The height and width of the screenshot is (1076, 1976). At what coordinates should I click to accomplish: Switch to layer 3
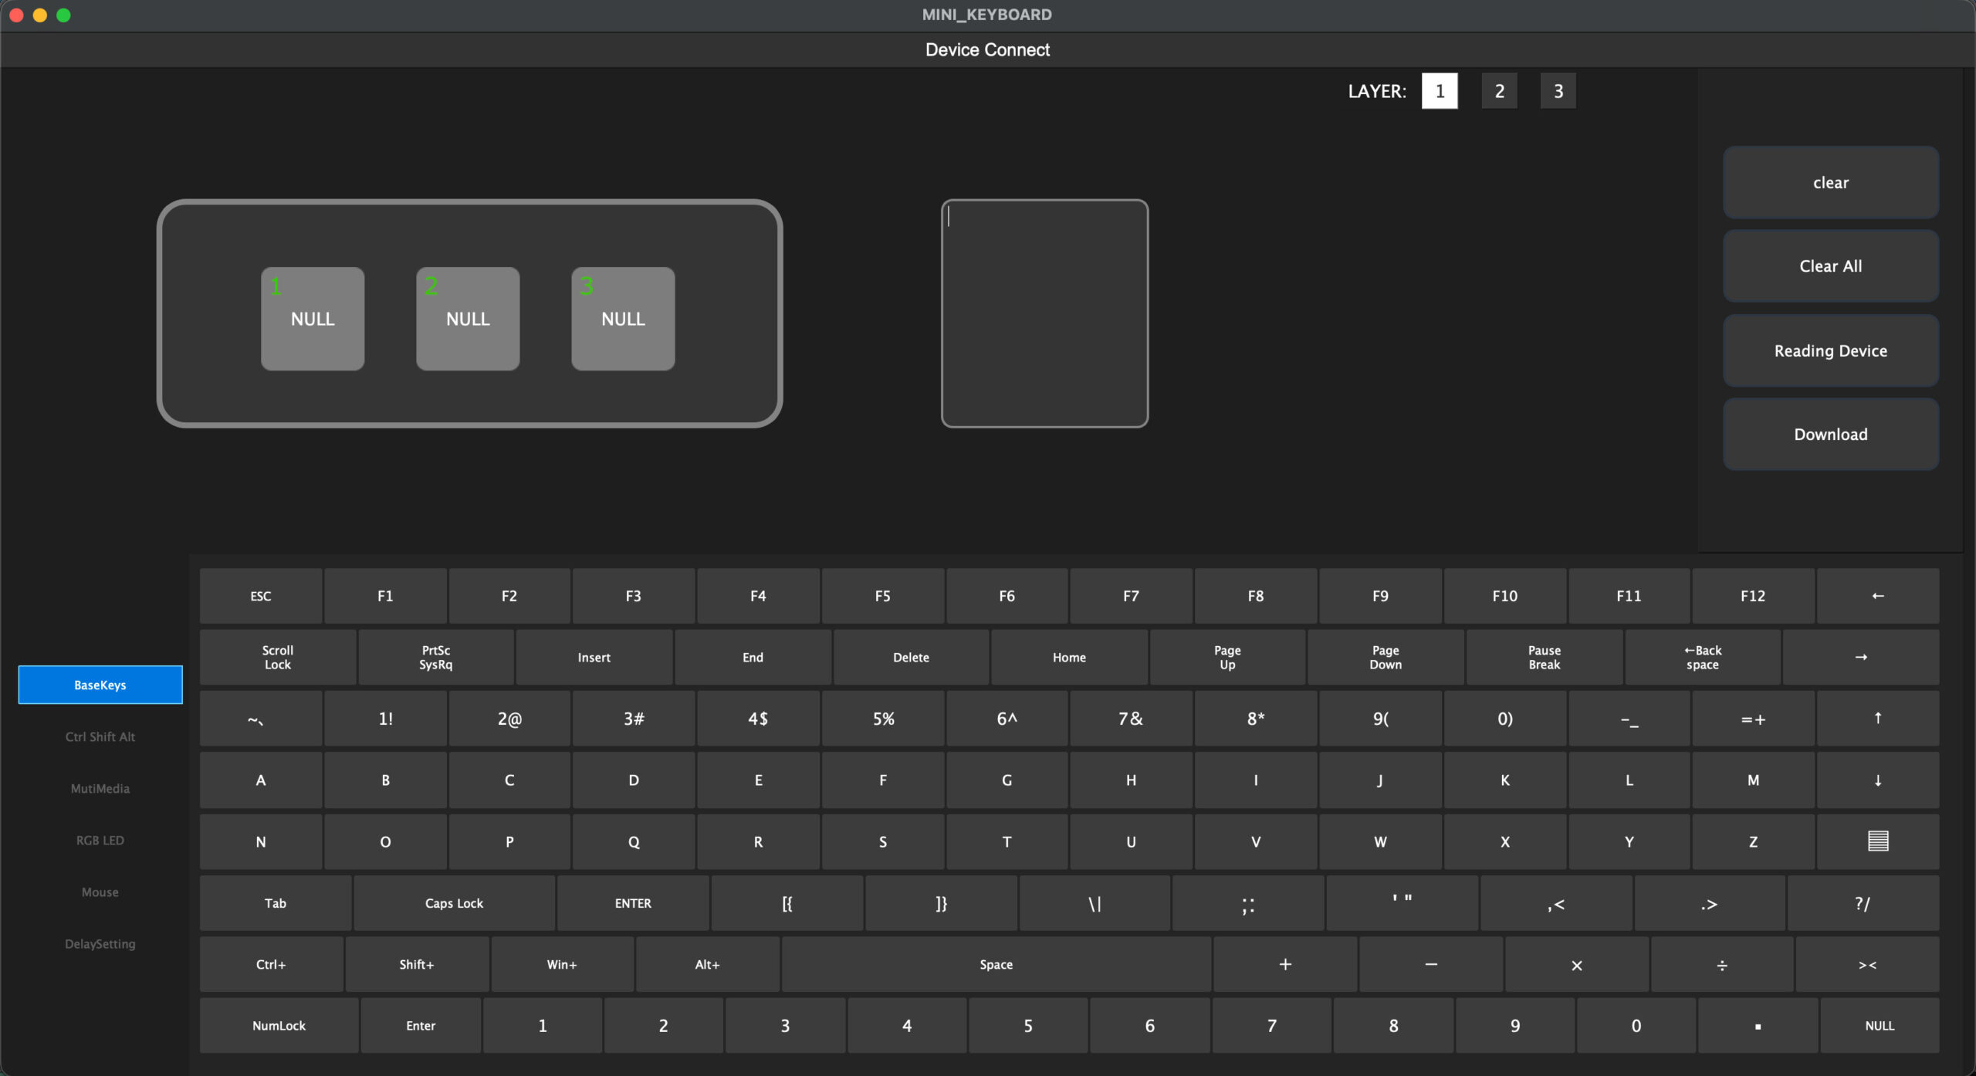pyautogui.click(x=1558, y=91)
